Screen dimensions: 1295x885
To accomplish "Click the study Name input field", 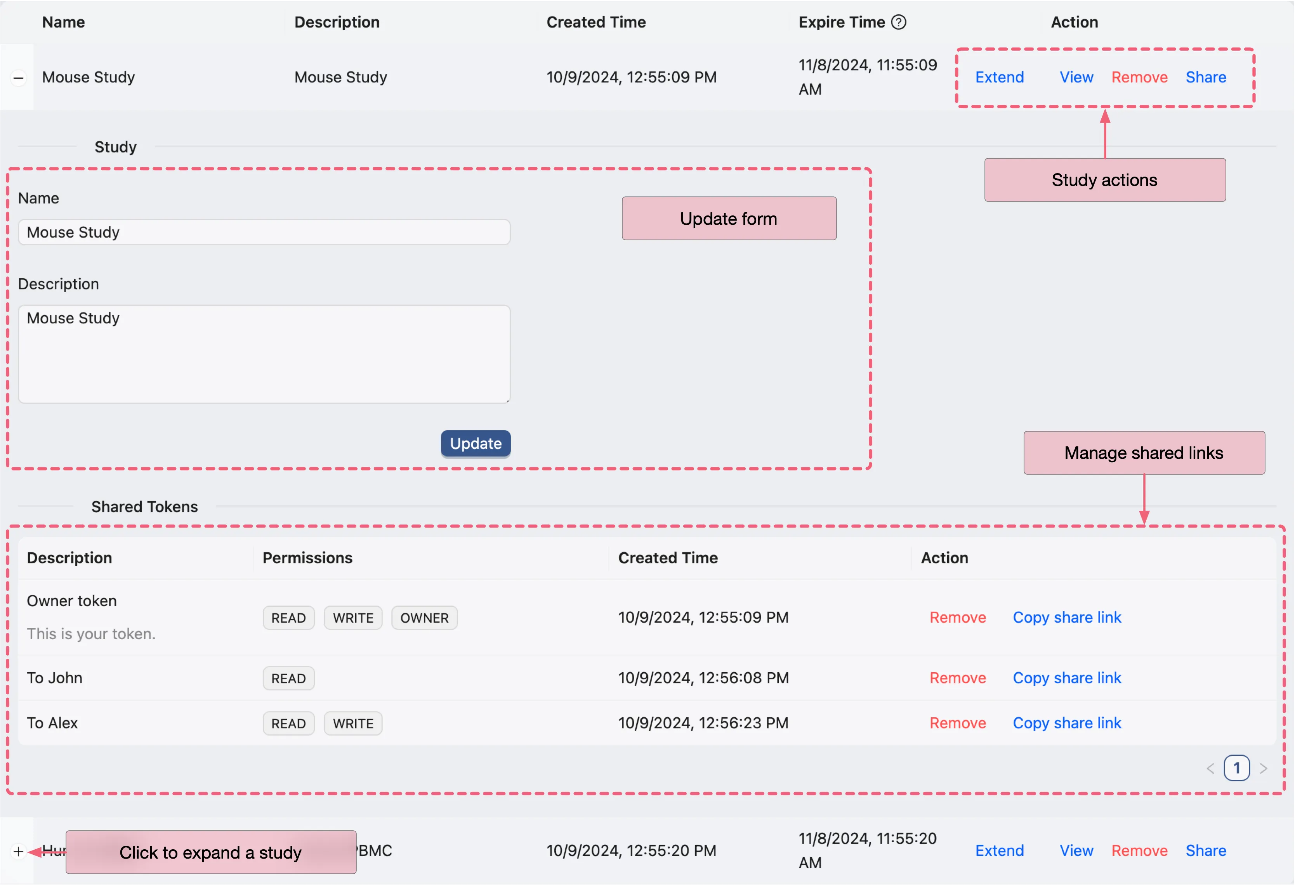I will (264, 232).
